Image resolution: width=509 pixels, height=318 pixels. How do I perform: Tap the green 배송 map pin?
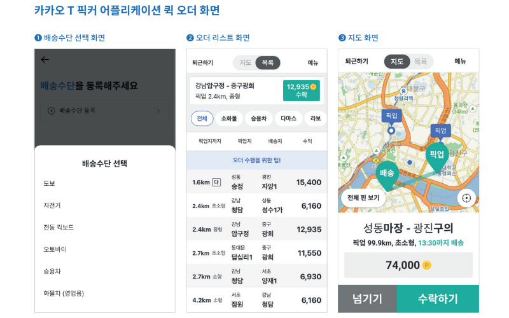(x=387, y=176)
